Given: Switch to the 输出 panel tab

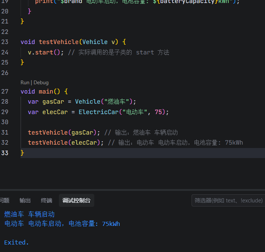Looking at the screenshot, I should pyautogui.click(x=25, y=201).
